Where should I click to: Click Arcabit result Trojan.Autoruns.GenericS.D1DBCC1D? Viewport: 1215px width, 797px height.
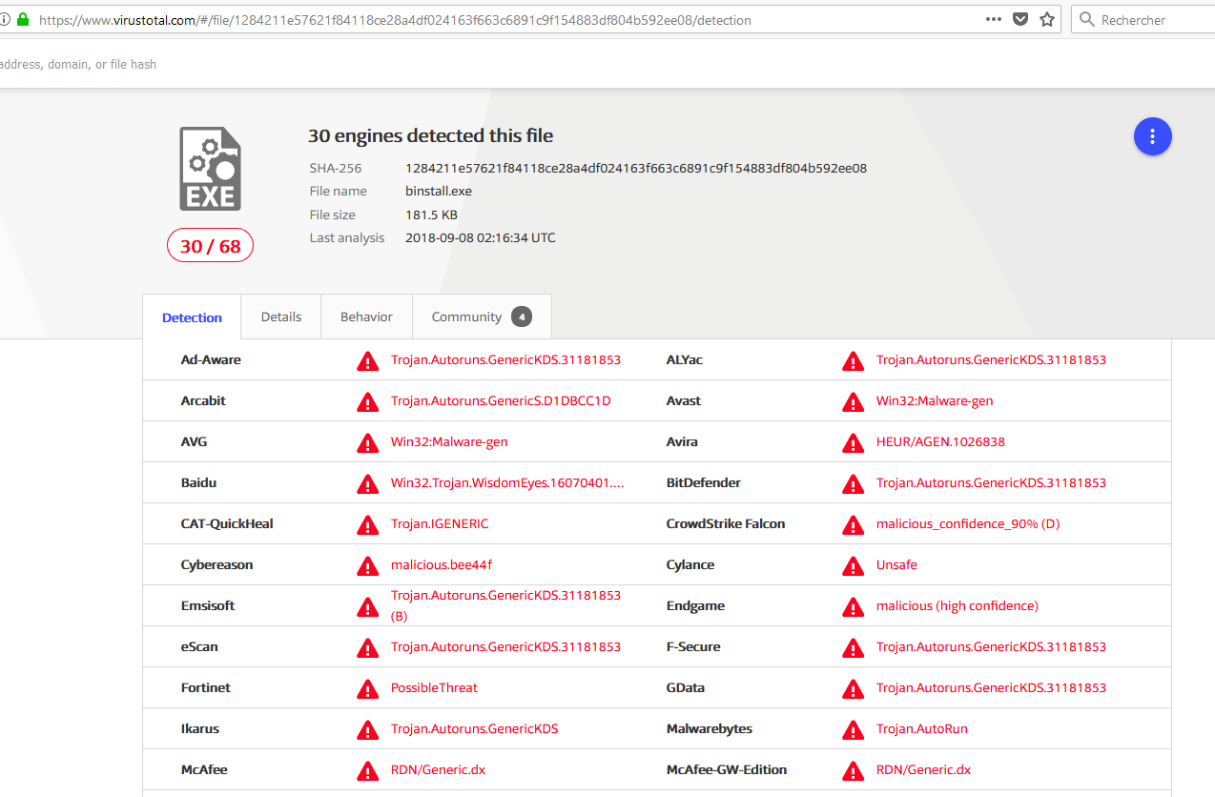501,400
